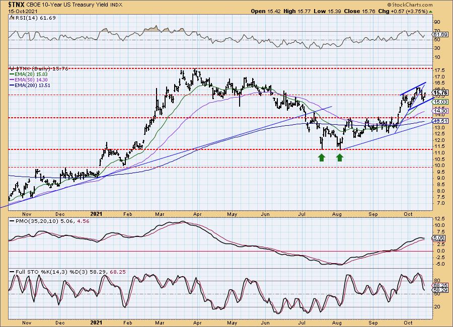Click the 17.5 level on the price axis
453x327 pixels.
tap(439, 70)
